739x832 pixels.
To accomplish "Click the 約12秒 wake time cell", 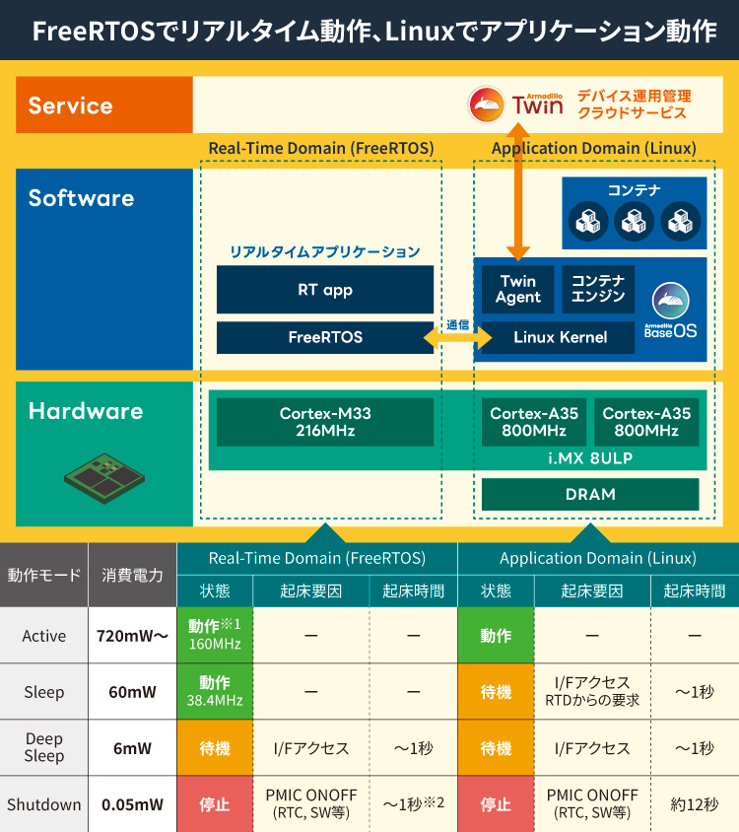I will coord(694,804).
